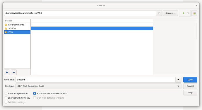Click star icon next to SDEDA

(x=6, y=28)
